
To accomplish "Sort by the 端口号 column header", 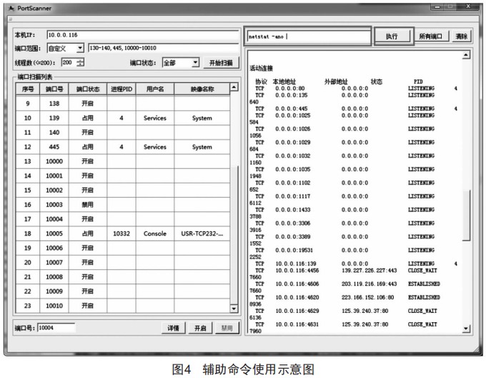I will pyautogui.click(x=54, y=89).
